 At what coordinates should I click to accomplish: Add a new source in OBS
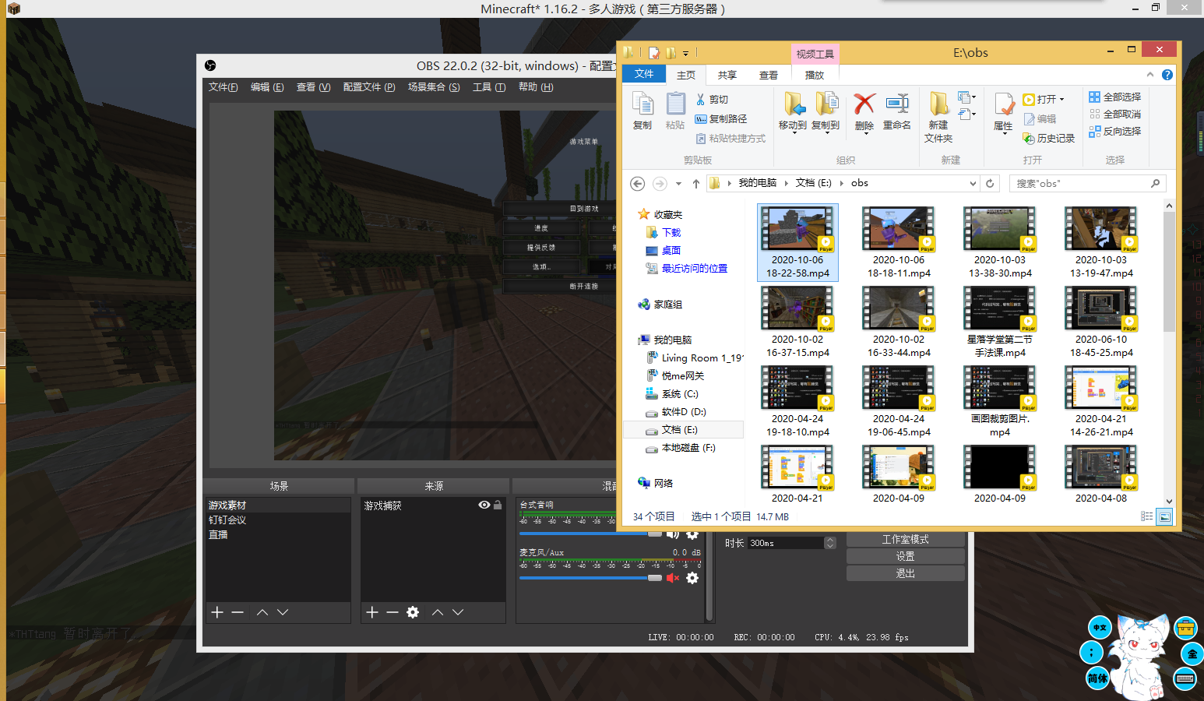pyautogui.click(x=372, y=612)
